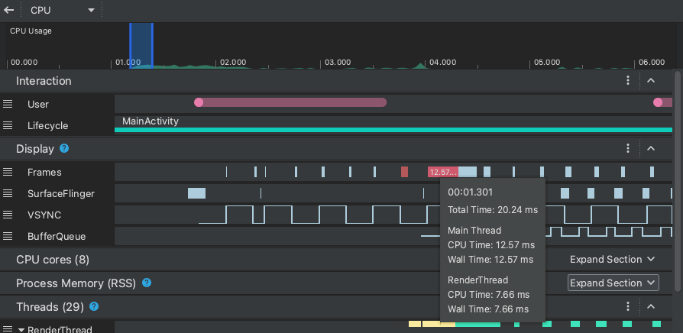The image size is (683, 333).
Task: Collapse the Interaction section
Action: coord(651,81)
